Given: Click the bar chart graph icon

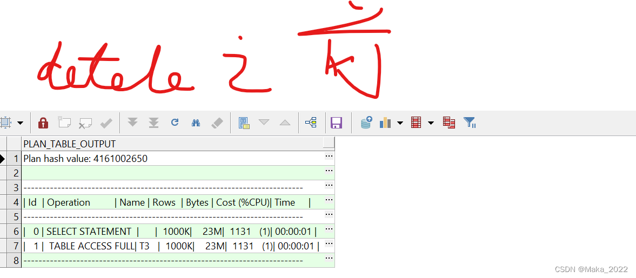Looking at the screenshot, I should pyautogui.click(x=385, y=123).
